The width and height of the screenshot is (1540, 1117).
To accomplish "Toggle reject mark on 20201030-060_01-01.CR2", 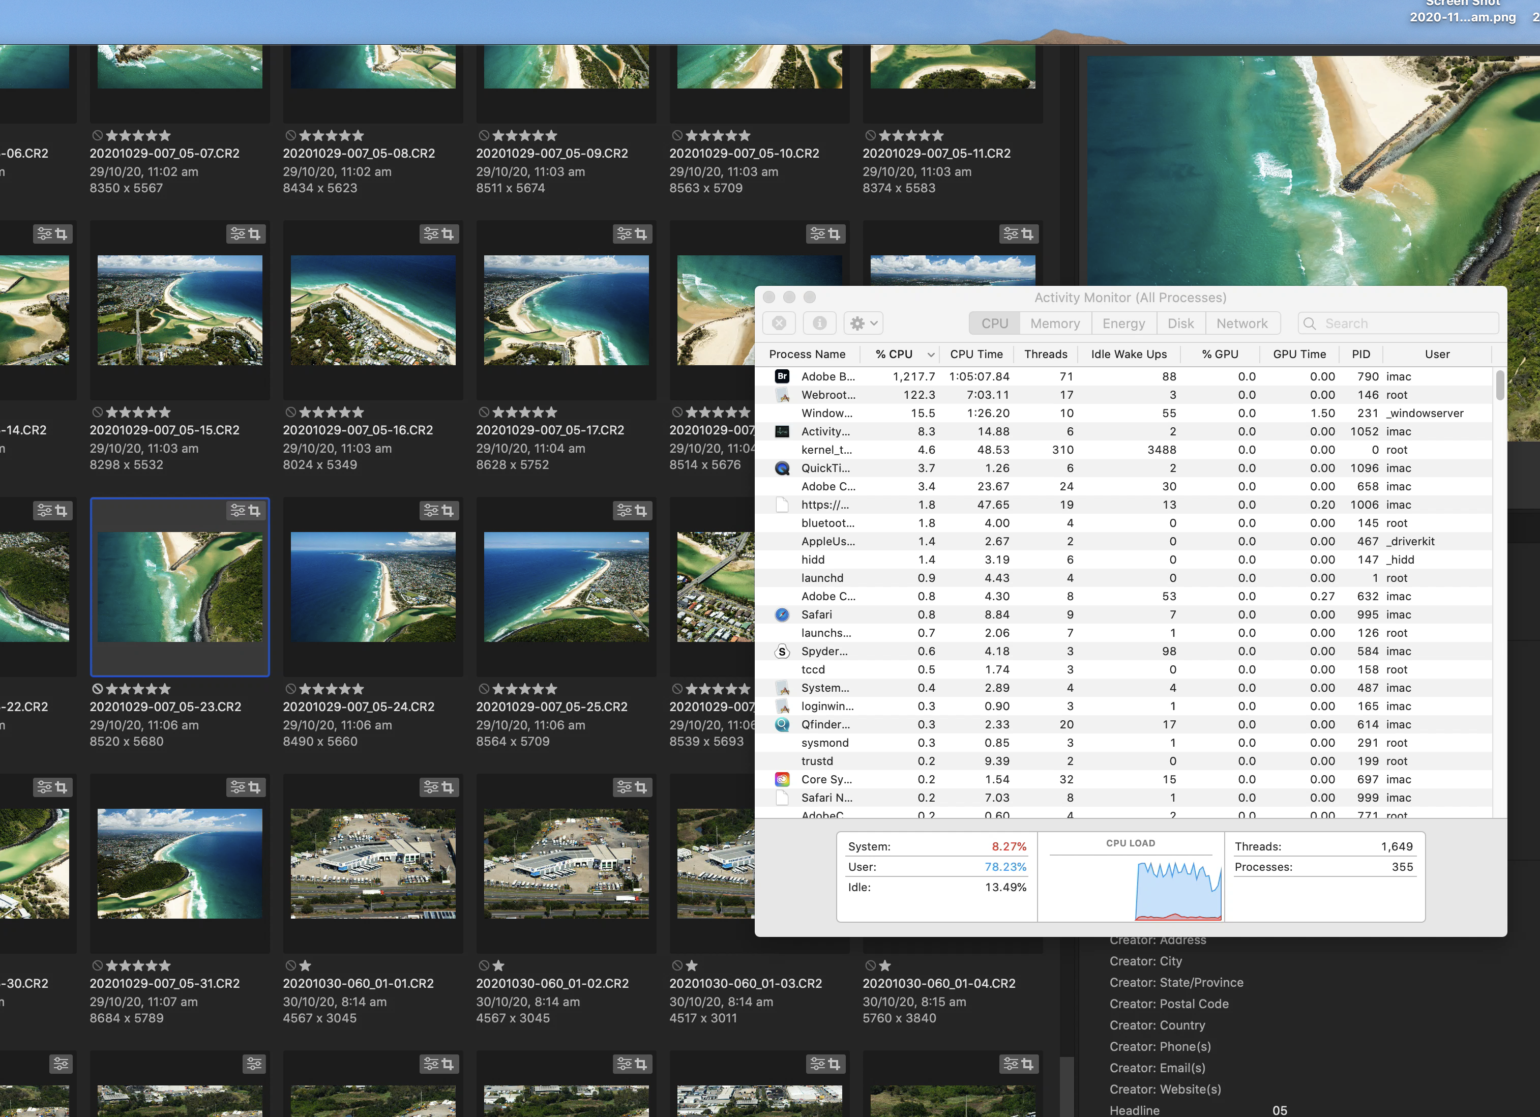I will [x=290, y=965].
